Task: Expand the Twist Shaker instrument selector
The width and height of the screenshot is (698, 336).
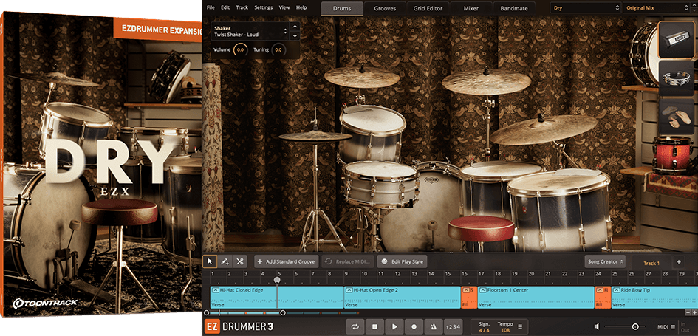Action: [285, 31]
